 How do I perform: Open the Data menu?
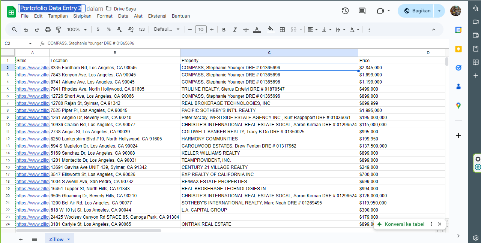(123, 16)
